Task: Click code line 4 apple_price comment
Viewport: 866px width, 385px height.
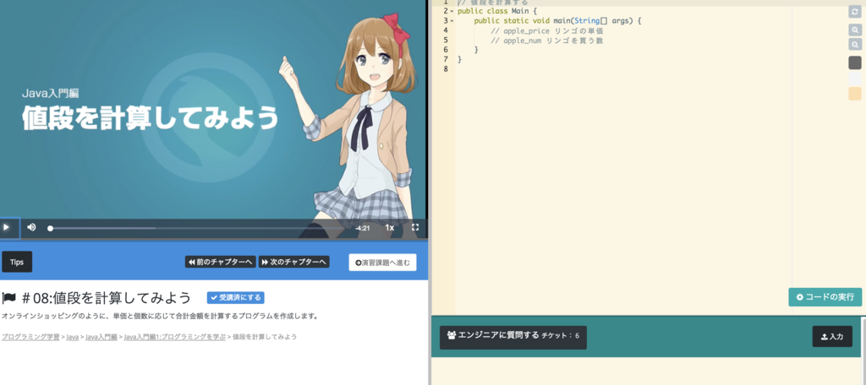Action: click(546, 31)
